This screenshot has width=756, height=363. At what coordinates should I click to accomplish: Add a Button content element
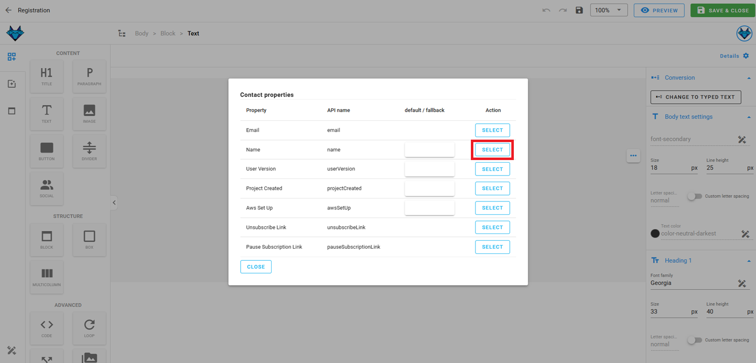point(46,151)
